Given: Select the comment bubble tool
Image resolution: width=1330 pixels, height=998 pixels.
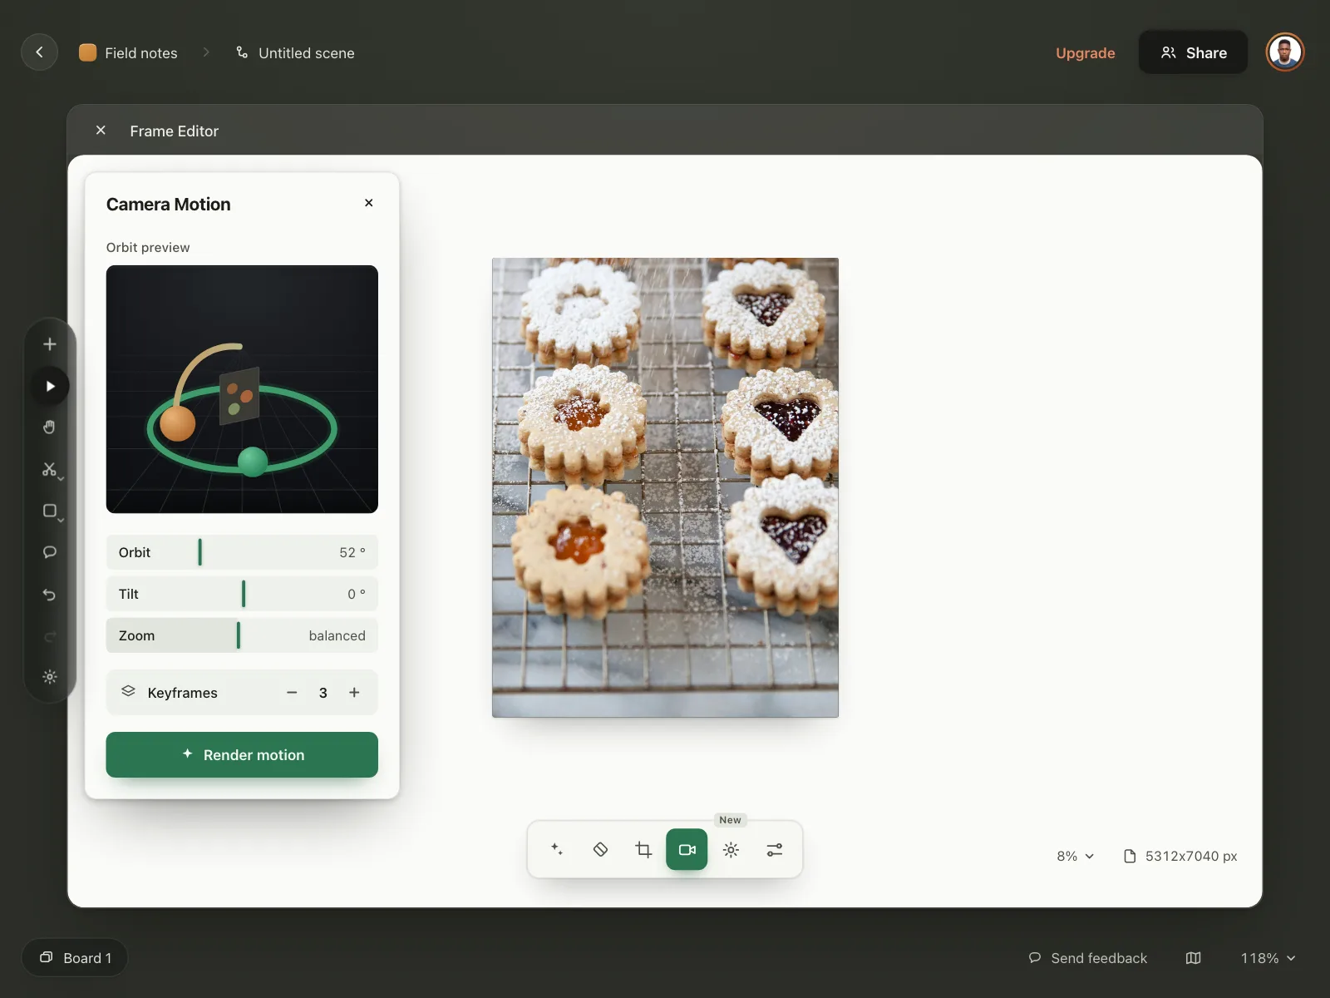Looking at the screenshot, I should click(x=50, y=552).
